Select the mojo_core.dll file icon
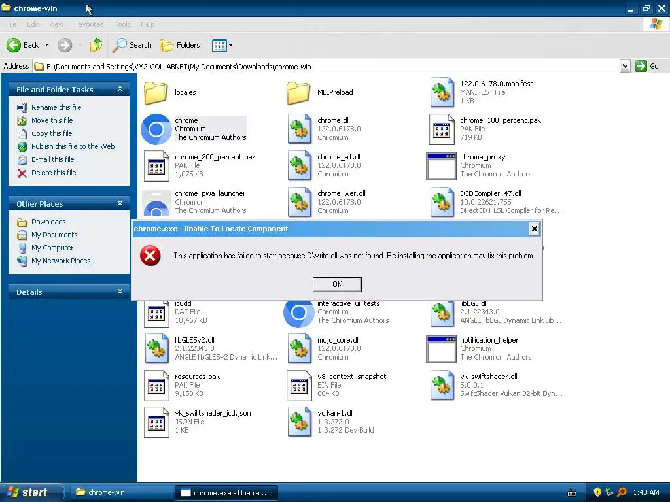Screen dimensions: 670x502 299,349
